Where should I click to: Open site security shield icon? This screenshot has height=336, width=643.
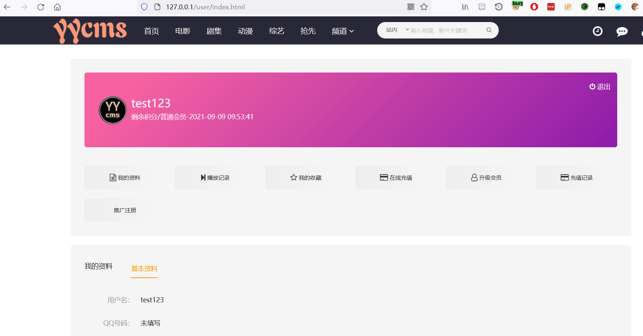tap(144, 7)
